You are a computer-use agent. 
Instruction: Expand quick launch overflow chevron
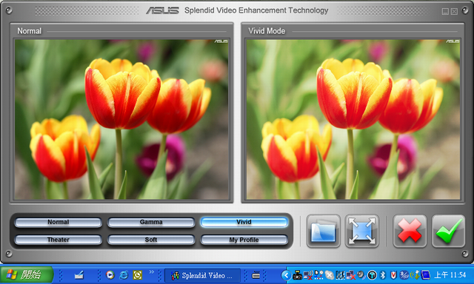click(151, 272)
